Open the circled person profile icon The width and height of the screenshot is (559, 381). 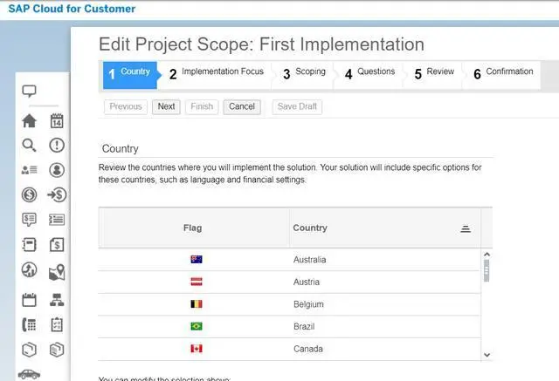coord(57,170)
